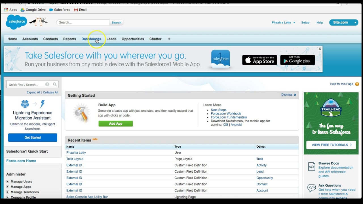Open External ID for Lead row
The height and width of the screenshot is (204, 363).
click(x=74, y=172)
